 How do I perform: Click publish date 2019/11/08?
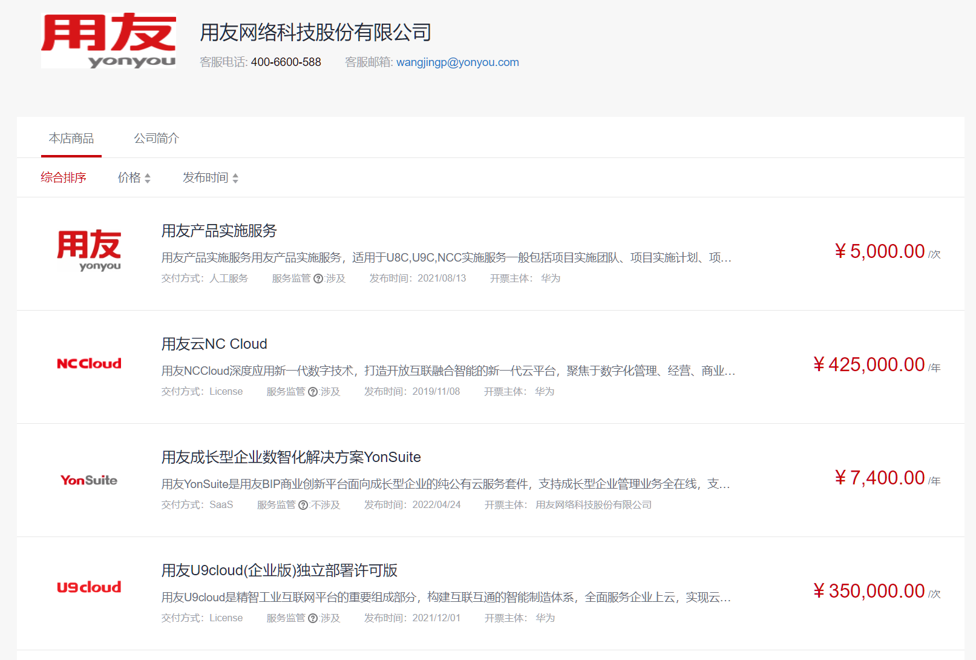(x=436, y=392)
